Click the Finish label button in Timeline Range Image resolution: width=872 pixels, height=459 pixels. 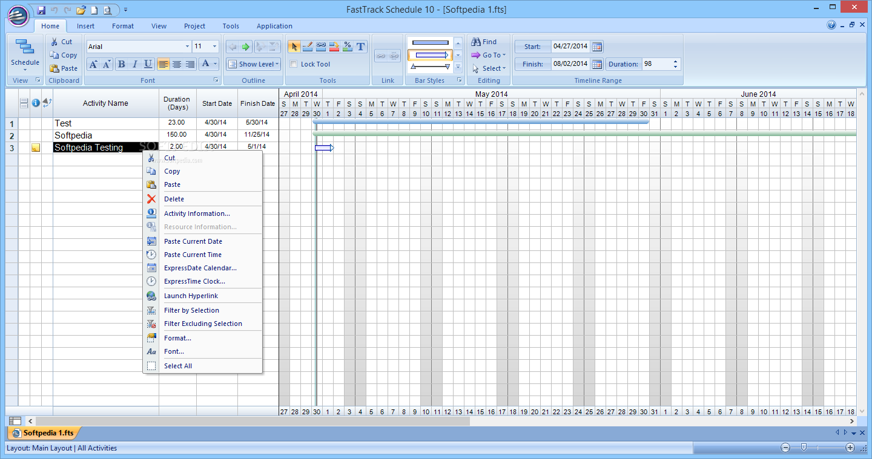click(533, 64)
